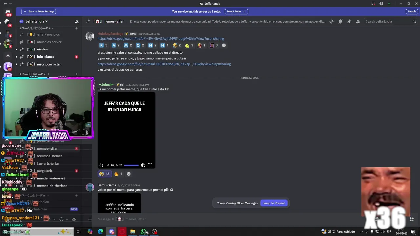Screen dimensions: 420x236
Task: Toggle the O letter reaction
Action: pyautogui.click(x=140, y=45)
